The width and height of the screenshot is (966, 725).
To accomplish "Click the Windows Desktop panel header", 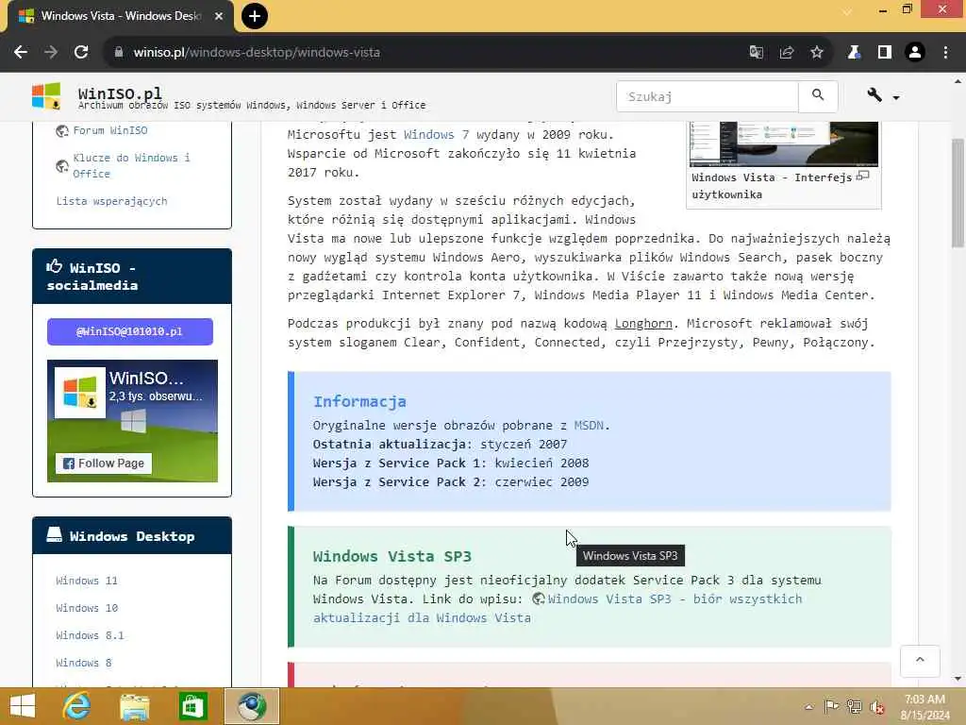I will click(x=132, y=535).
